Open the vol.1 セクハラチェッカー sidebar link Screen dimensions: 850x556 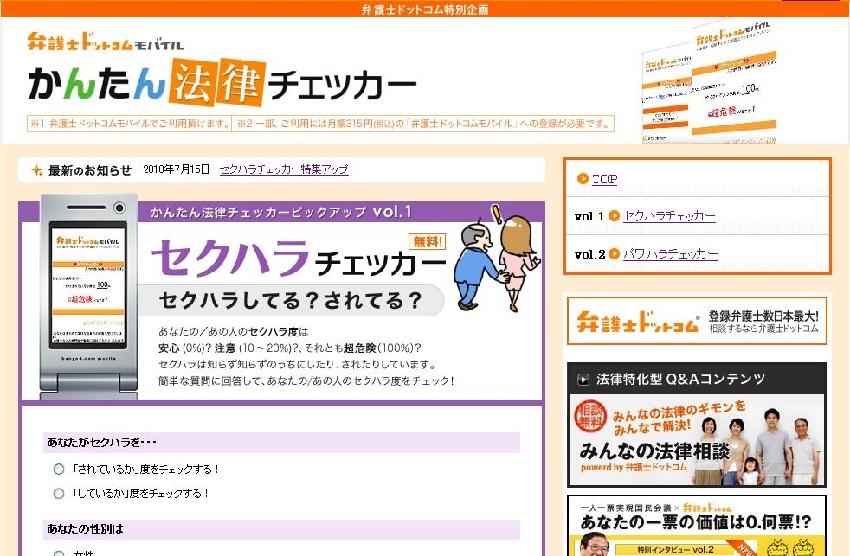(x=669, y=216)
